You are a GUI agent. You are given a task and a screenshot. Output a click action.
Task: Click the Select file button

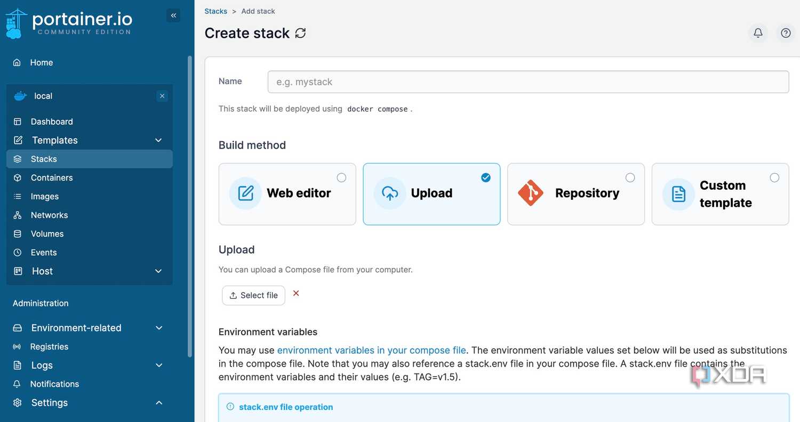[253, 295]
